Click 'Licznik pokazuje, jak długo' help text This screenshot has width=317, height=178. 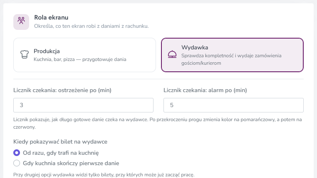click(x=158, y=123)
